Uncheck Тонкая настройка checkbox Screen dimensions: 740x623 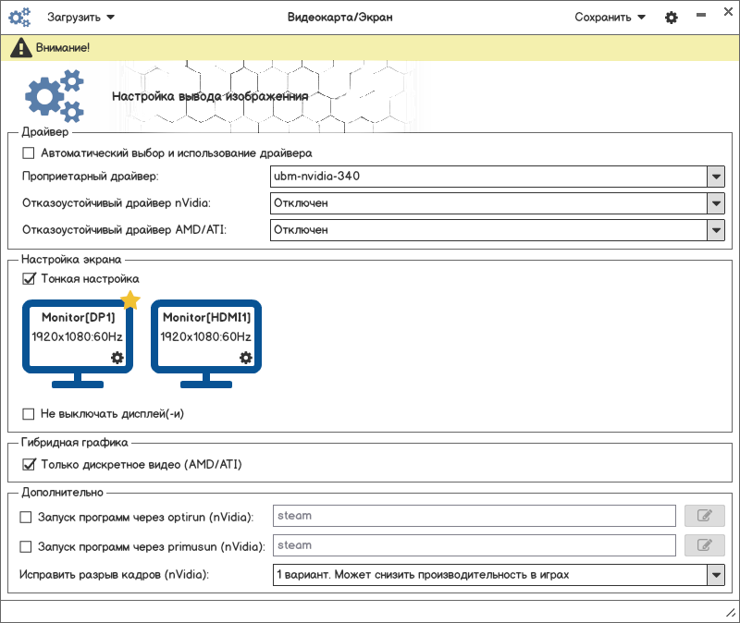coord(29,279)
